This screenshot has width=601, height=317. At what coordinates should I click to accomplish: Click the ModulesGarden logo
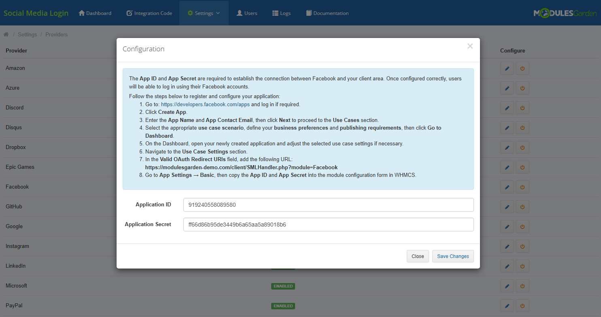(565, 13)
